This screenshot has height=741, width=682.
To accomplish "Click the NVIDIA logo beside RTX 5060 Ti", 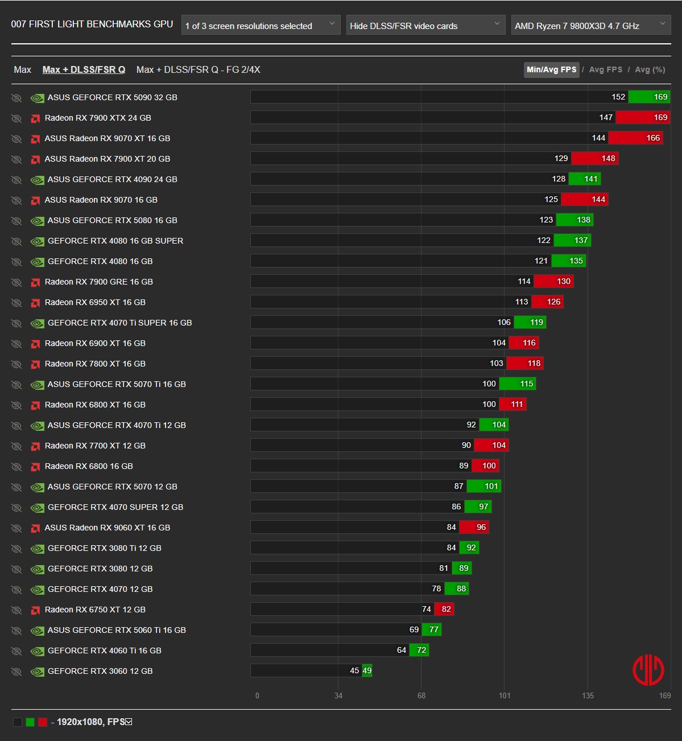I will point(37,631).
